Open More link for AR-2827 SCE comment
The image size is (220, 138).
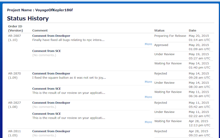pyautogui.click(x=148, y=122)
